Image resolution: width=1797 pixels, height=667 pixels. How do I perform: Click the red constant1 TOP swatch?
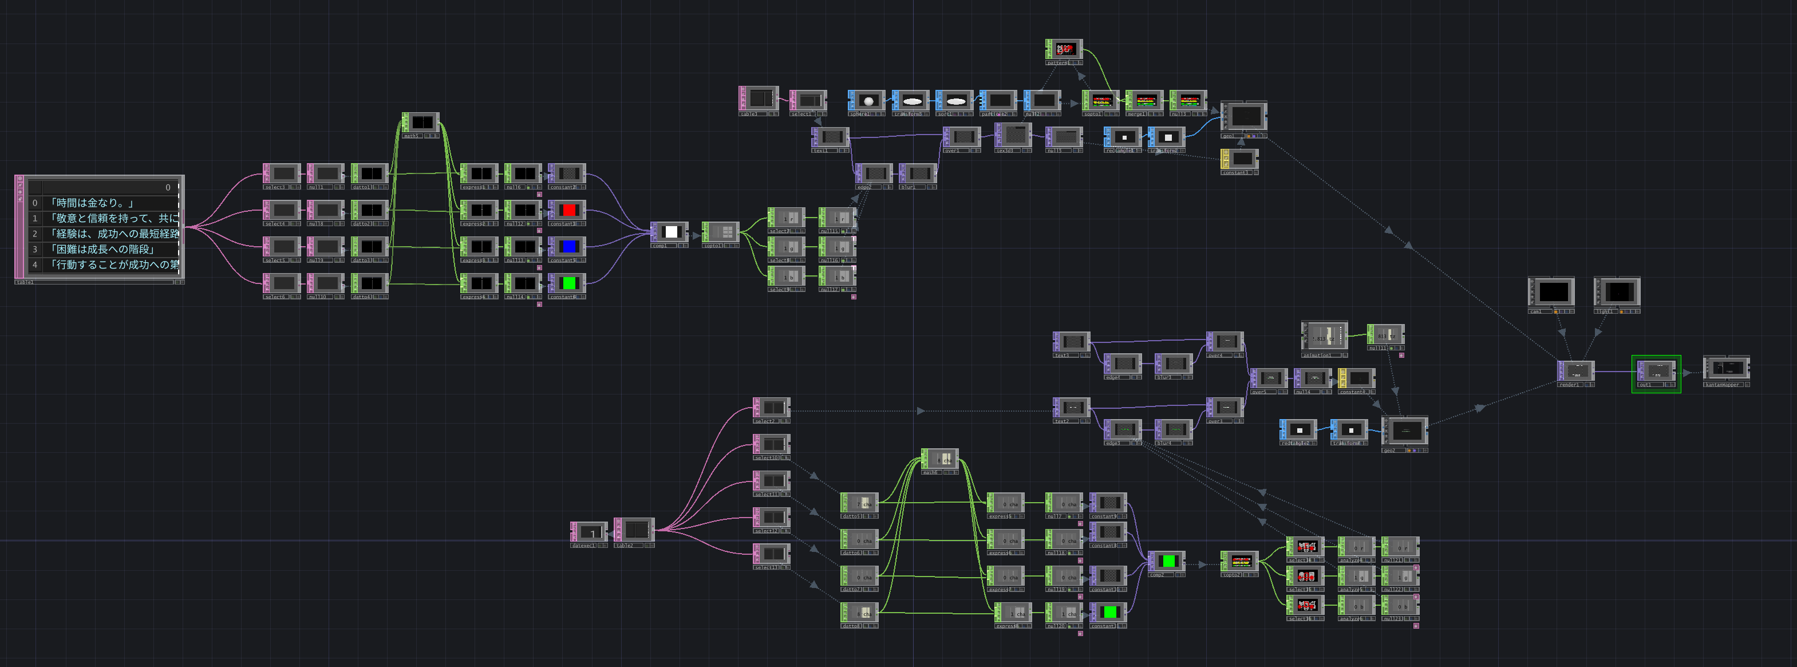569,210
